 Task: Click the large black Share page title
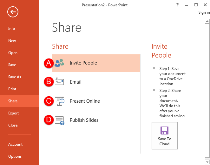tap(67, 28)
